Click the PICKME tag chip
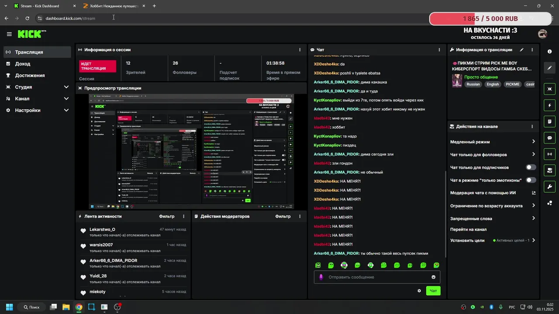Image resolution: width=559 pixels, height=314 pixels. coord(513,84)
